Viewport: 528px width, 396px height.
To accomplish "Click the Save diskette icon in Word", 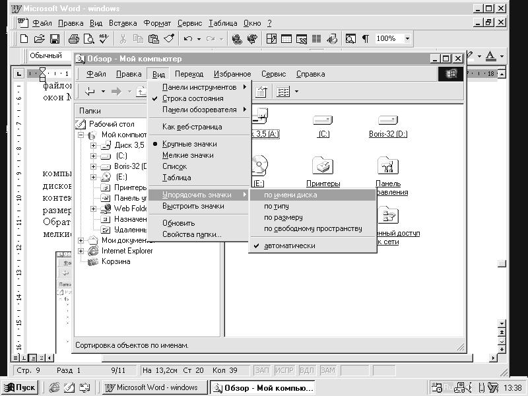I will [55, 39].
